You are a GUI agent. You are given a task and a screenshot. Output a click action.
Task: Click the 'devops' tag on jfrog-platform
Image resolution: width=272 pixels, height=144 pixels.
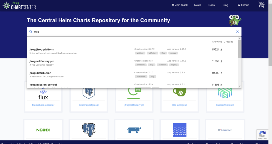[x=173, y=53]
